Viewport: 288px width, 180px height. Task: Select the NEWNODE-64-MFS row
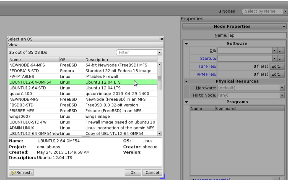pyautogui.click(x=83, y=65)
